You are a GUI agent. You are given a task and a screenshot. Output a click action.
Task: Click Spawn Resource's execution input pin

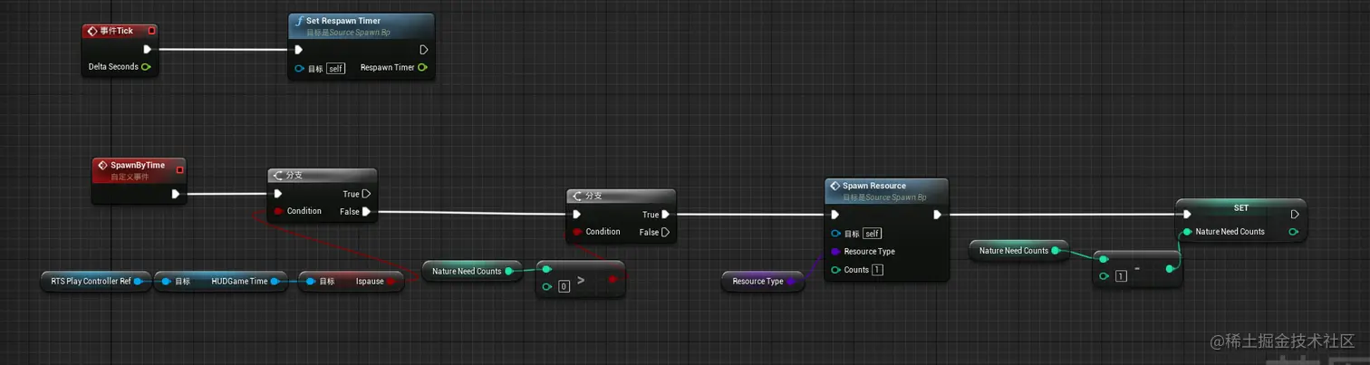835,215
